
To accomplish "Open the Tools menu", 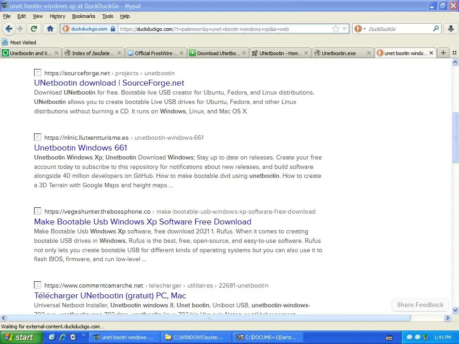I will (108, 17).
